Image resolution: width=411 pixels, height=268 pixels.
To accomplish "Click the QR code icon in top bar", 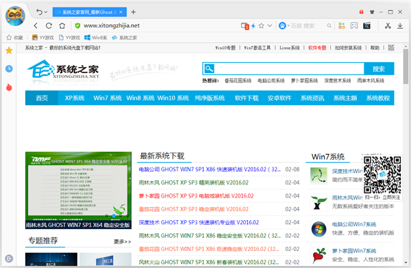I will [391, 48].
